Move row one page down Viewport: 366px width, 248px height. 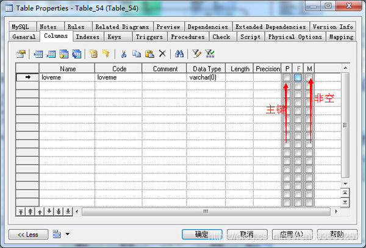pyautogui.click(x=59, y=211)
